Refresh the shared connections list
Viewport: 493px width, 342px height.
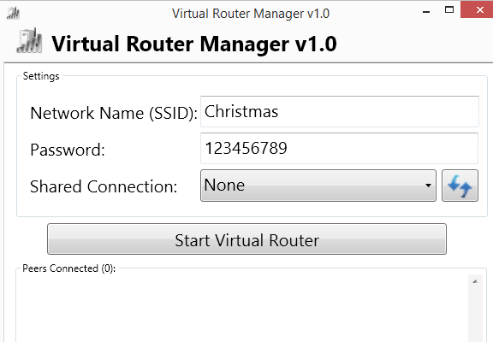(x=460, y=186)
